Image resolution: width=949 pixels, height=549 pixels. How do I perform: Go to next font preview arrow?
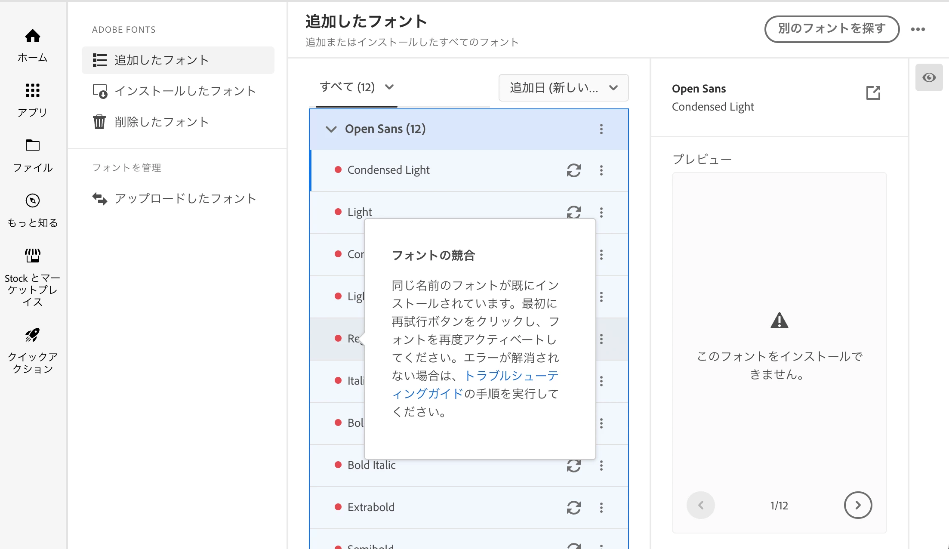[857, 505]
